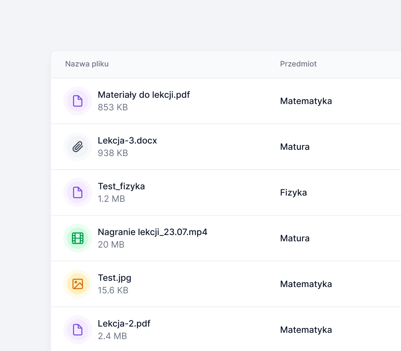Click the 20 MB file size text
The width and height of the screenshot is (401, 351).
[x=111, y=244]
